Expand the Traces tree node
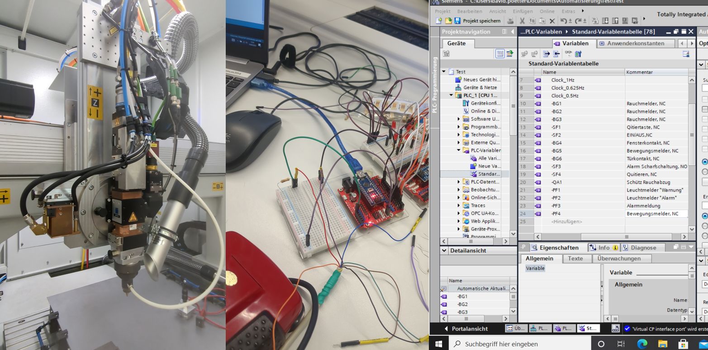This screenshot has height=350, width=708. click(x=458, y=205)
